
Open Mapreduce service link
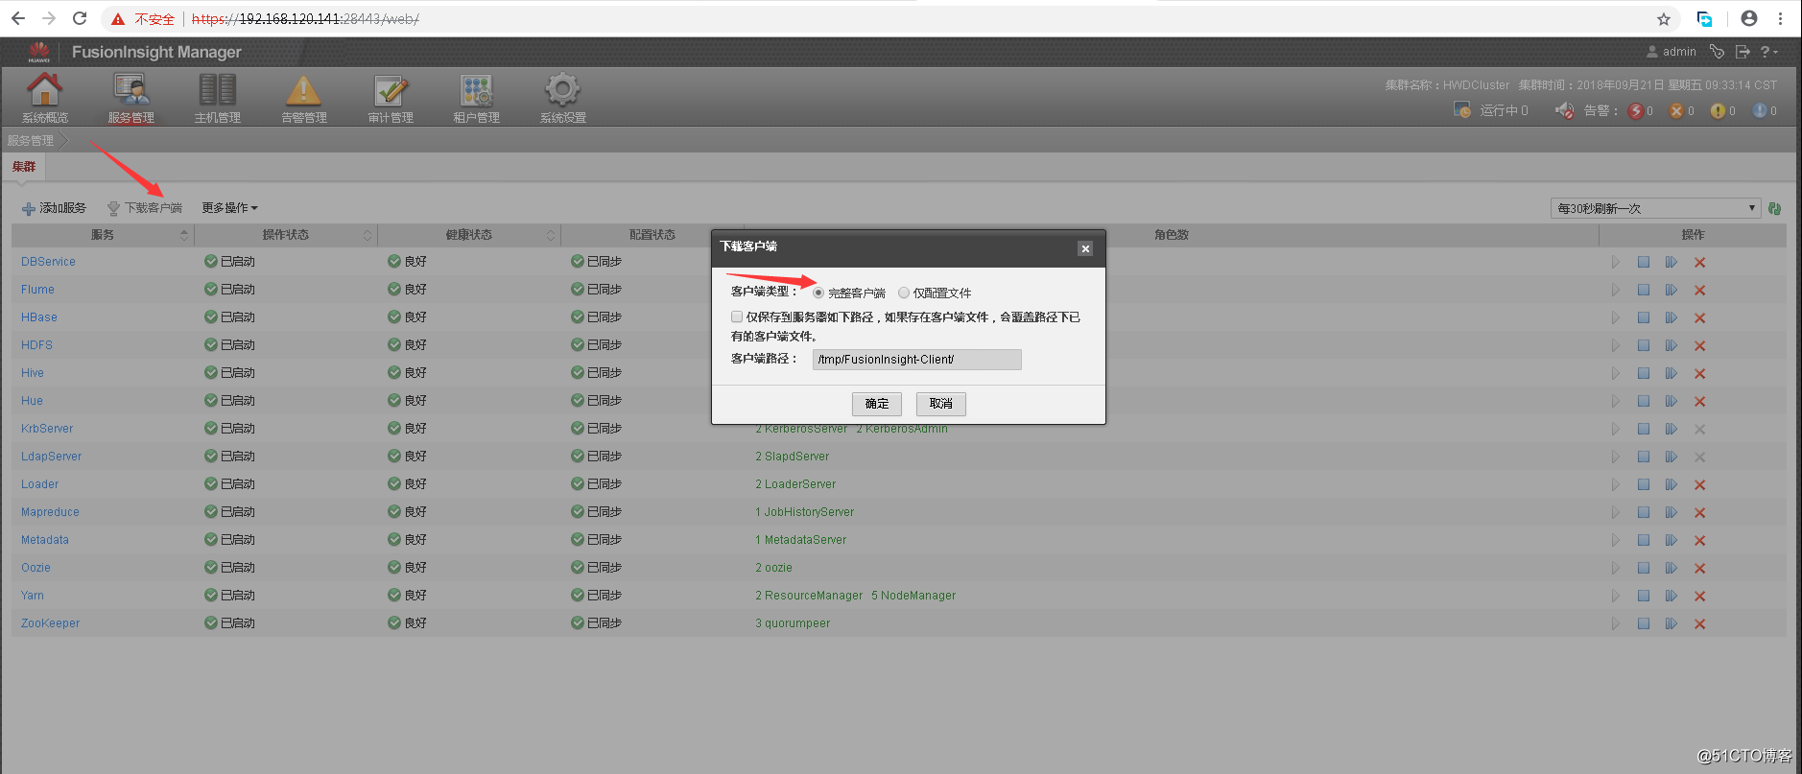coord(50,512)
